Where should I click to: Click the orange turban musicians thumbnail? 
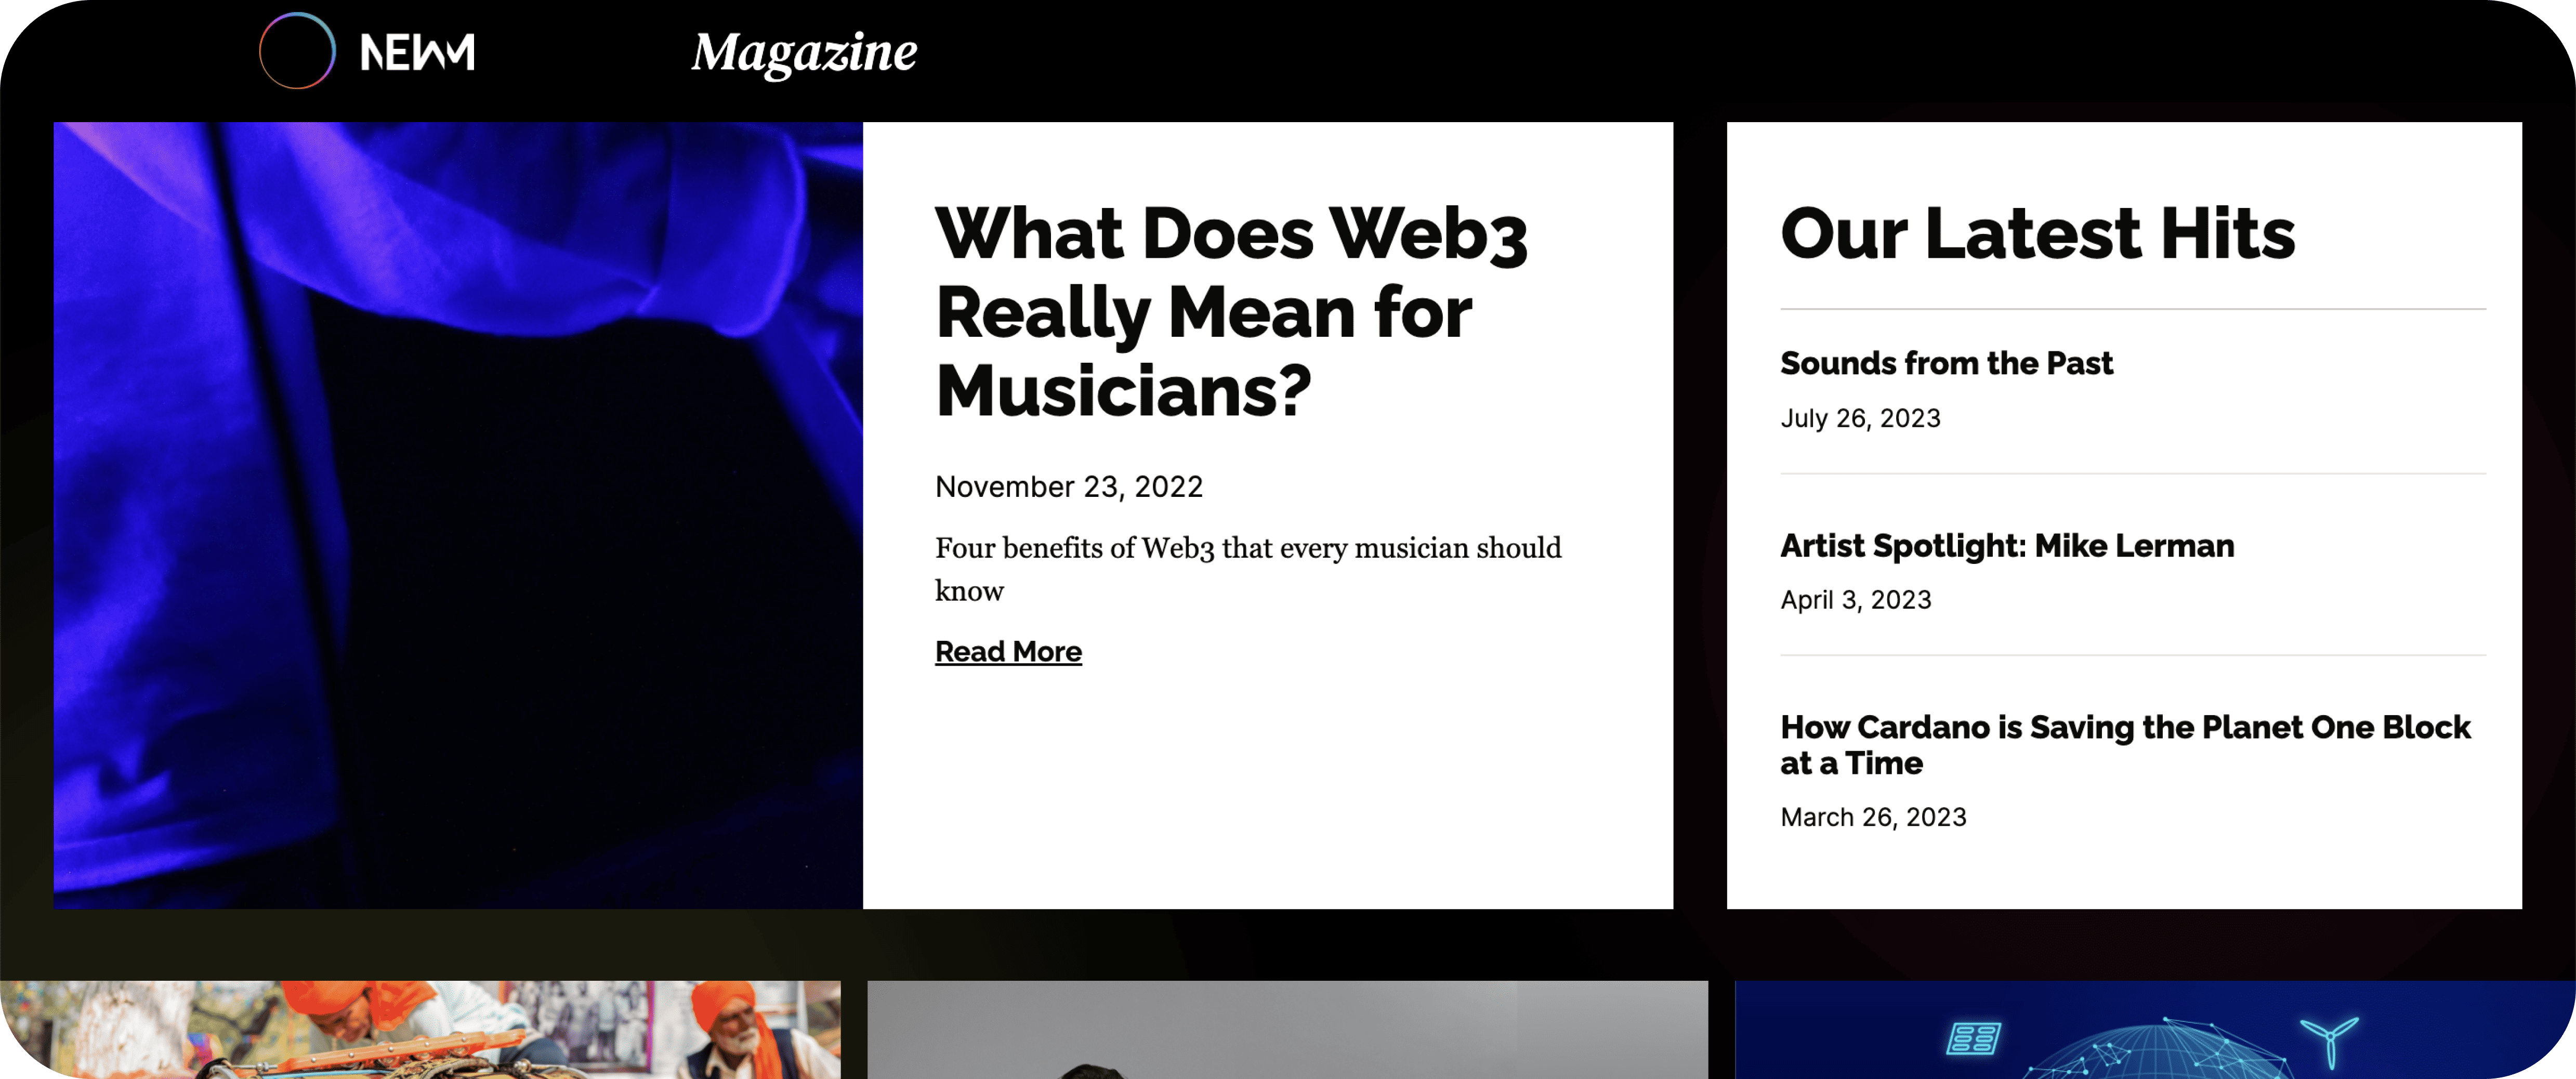pos(420,1030)
